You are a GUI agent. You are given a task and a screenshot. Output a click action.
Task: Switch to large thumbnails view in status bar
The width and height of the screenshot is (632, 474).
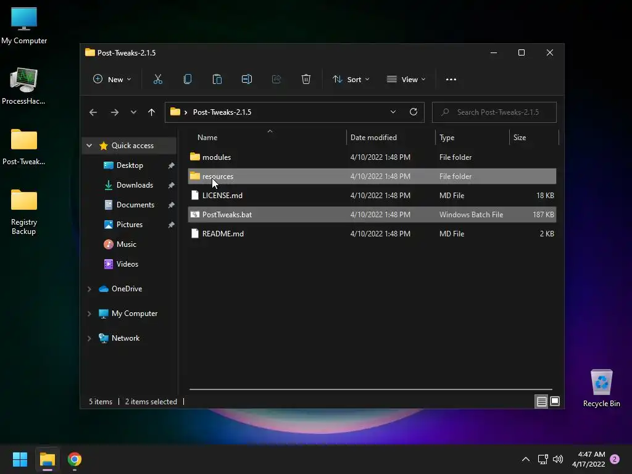tap(555, 401)
